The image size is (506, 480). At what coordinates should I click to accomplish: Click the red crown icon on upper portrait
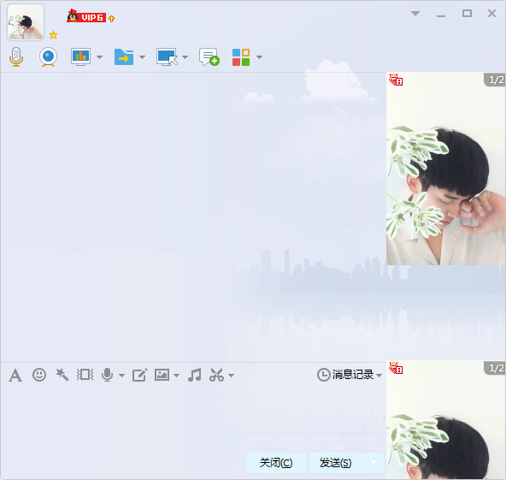pos(396,80)
